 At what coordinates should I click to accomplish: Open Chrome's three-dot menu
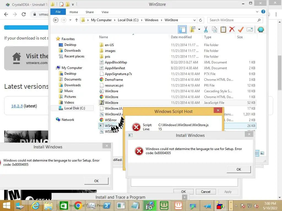pos(276,14)
